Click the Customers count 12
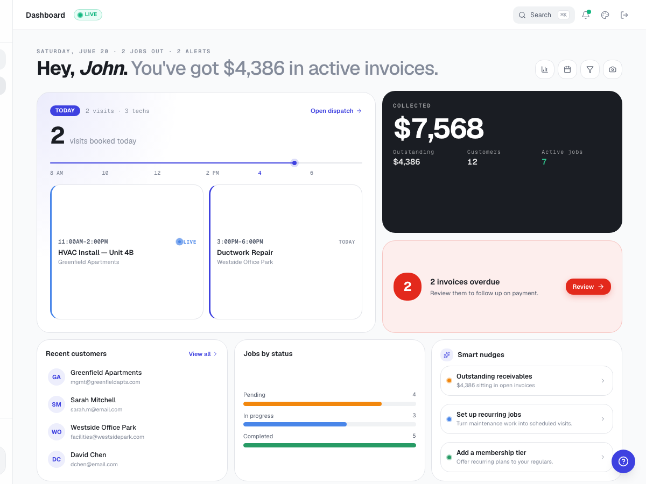Image resolution: width=646 pixels, height=484 pixels. (472, 162)
